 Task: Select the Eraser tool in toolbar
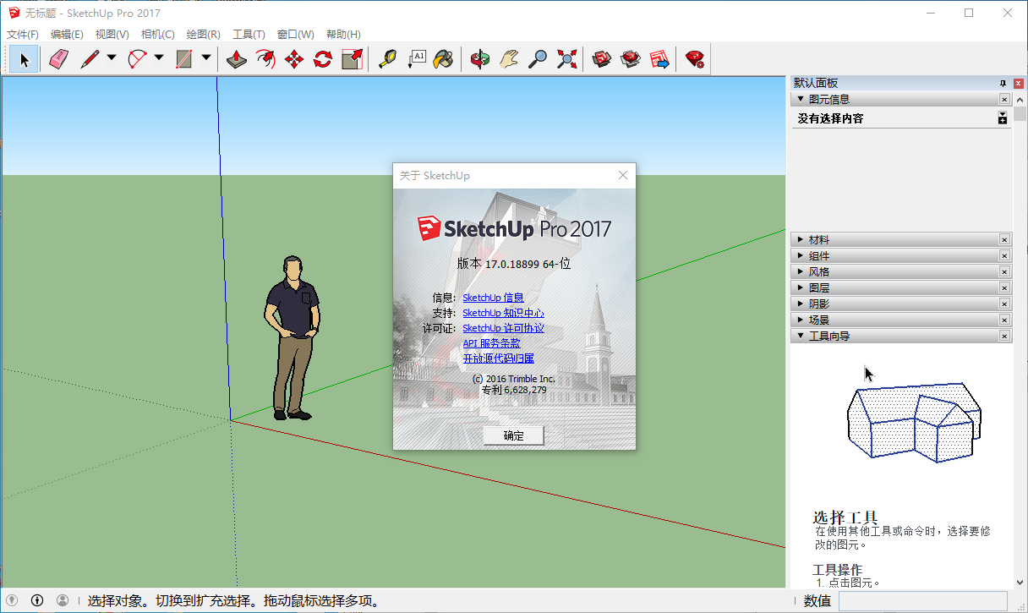57,59
